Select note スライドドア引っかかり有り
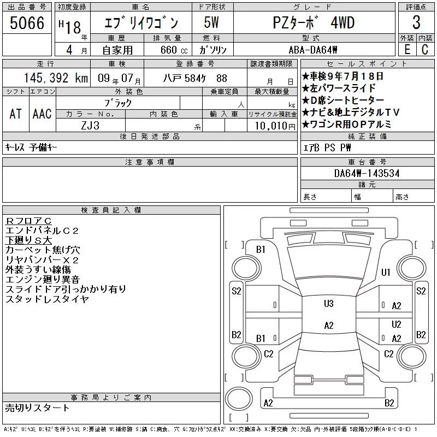This screenshot has width=437, height=437. point(66,290)
